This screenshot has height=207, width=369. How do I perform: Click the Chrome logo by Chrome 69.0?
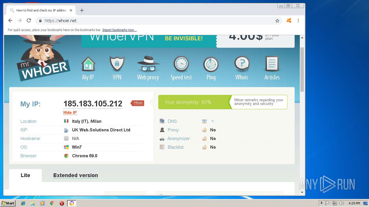[66, 156]
